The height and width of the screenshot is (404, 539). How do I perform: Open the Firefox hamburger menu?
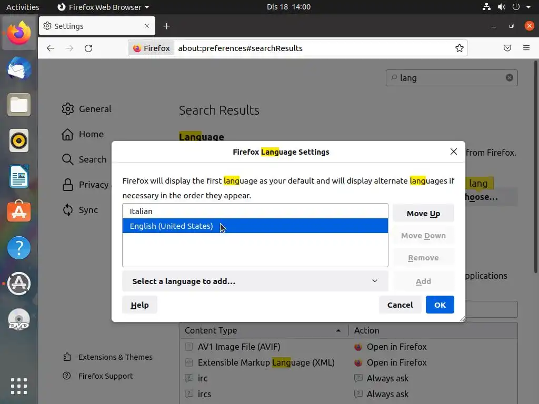point(526,48)
